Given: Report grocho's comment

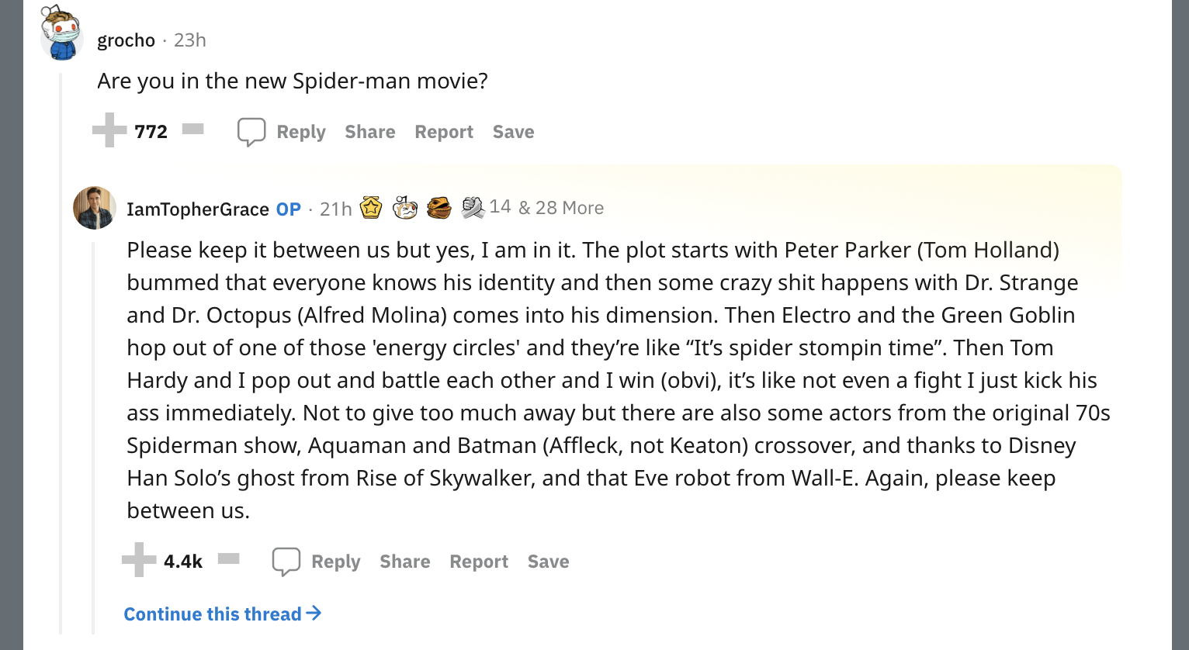Looking at the screenshot, I should click(x=443, y=132).
